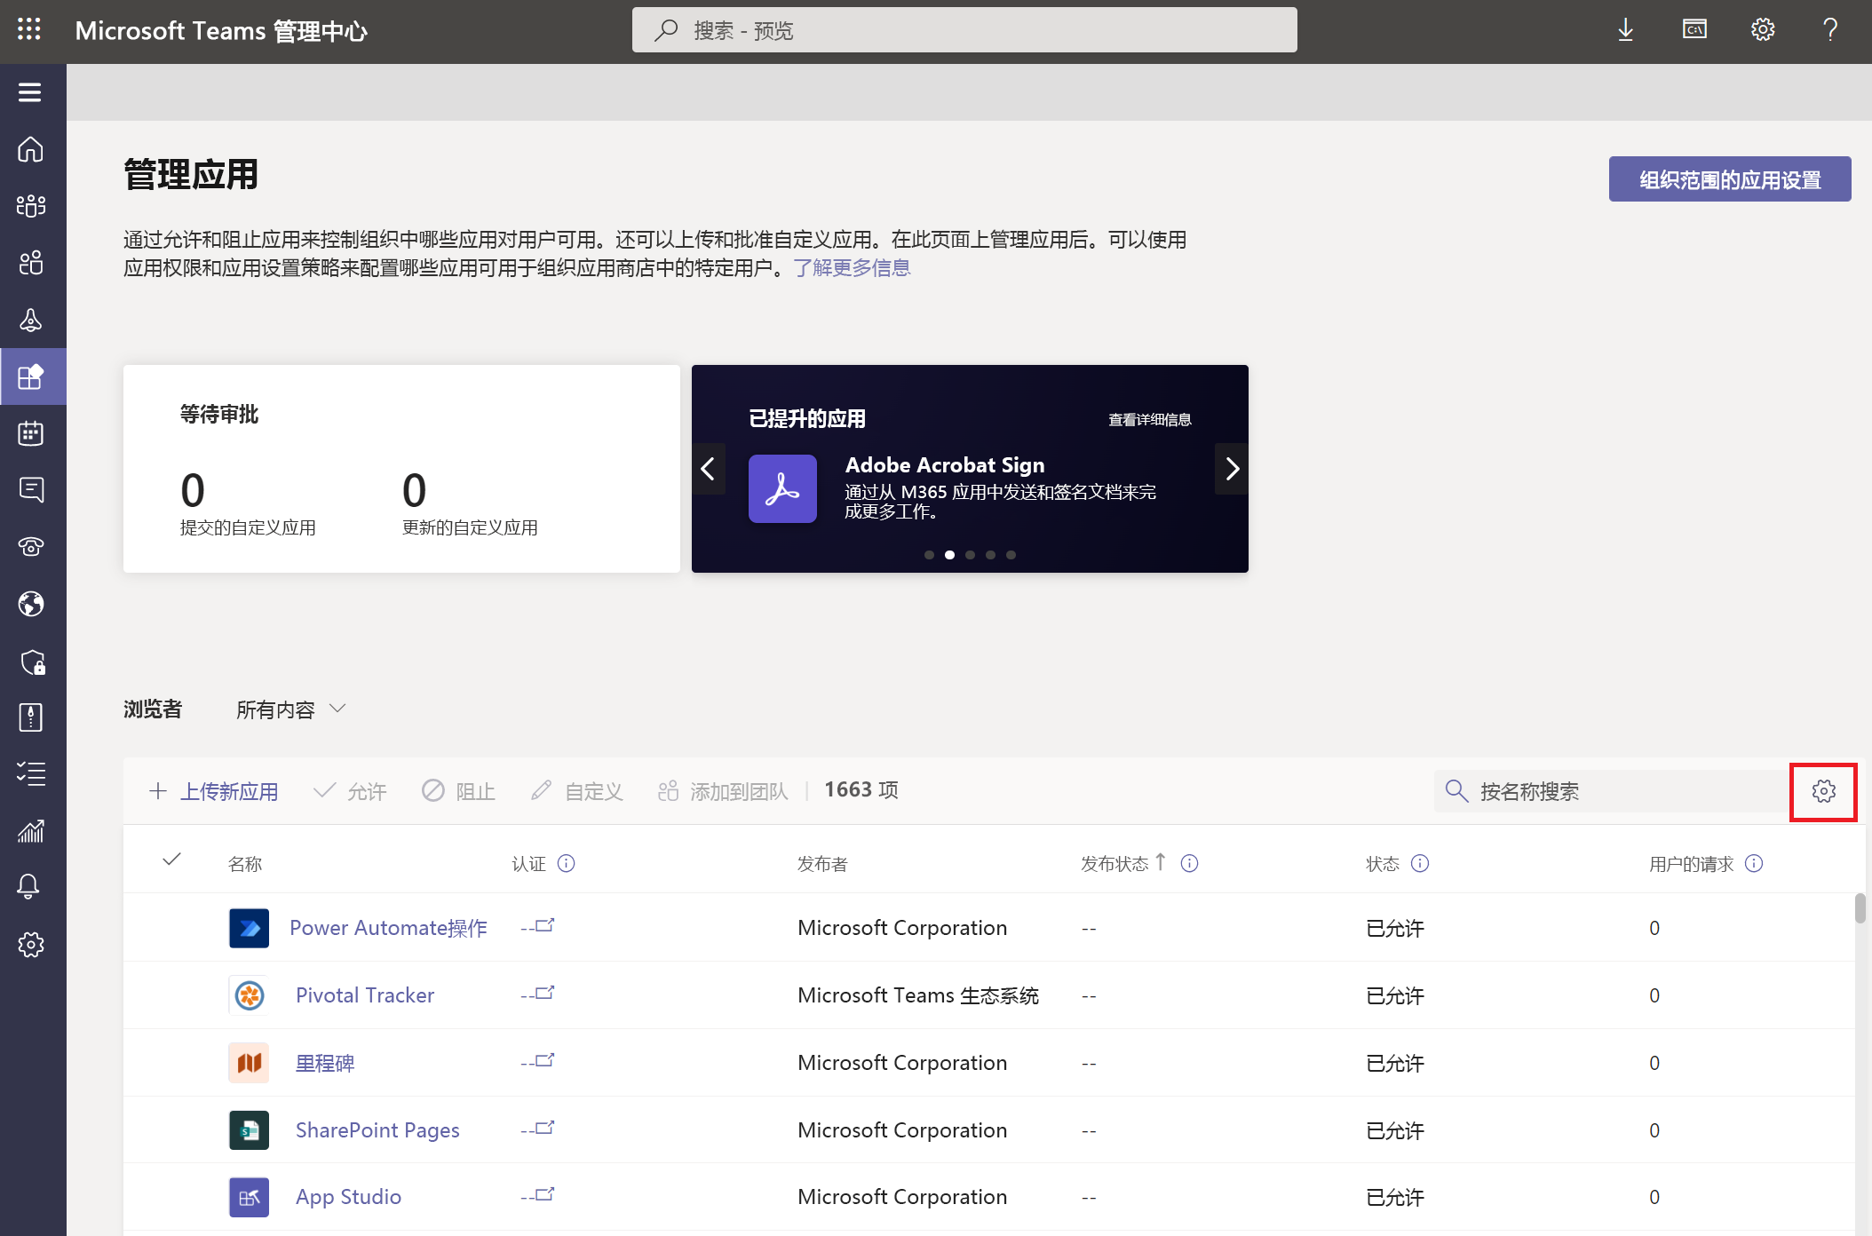Click the info icon next to 认证

566,863
